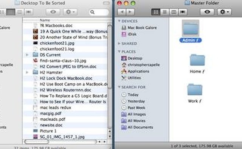Collapse the DEVICES sidebar section

(x=119, y=21)
